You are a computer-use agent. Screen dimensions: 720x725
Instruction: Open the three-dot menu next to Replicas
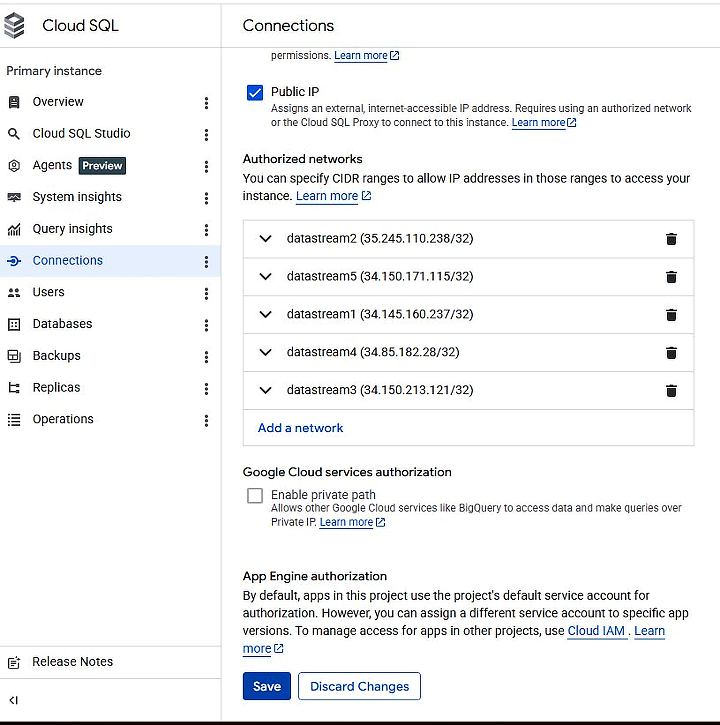coord(206,389)
